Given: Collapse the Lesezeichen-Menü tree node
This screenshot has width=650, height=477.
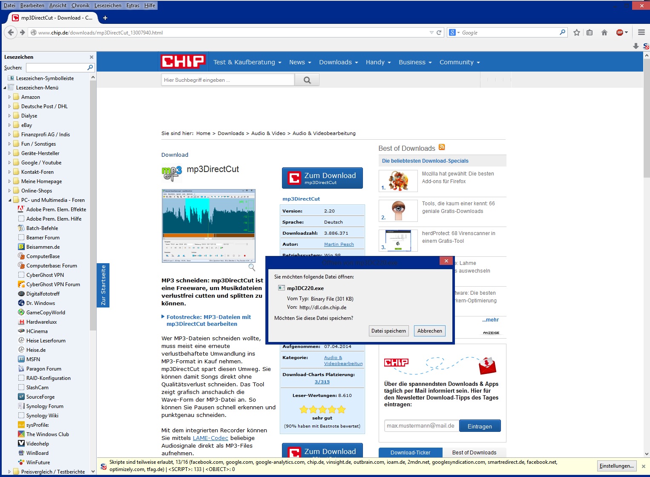Looking at the screenshot, I should [5, 88].
